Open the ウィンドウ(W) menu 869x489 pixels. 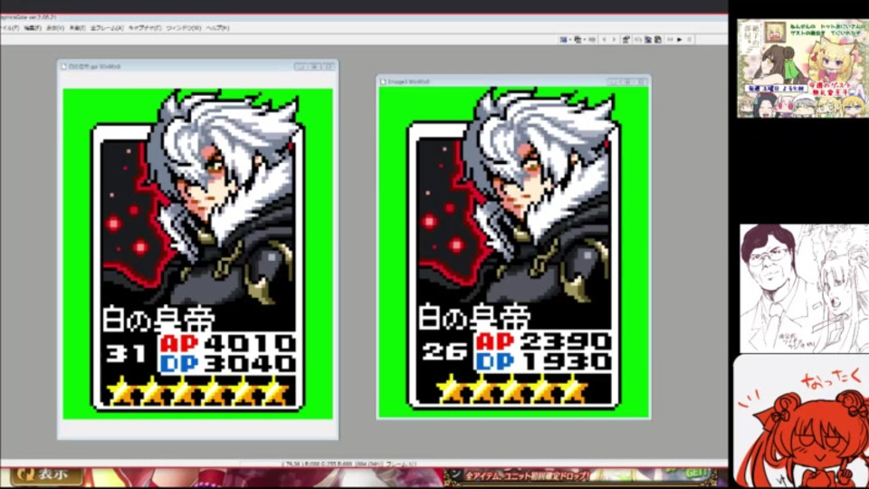tap(184, 28)
